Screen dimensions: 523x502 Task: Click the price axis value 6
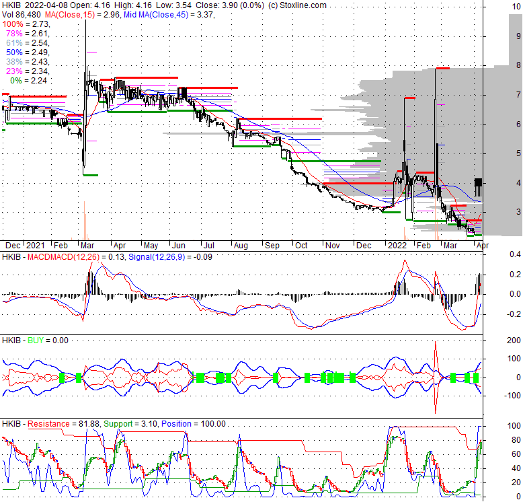click(x=518, y=124)
